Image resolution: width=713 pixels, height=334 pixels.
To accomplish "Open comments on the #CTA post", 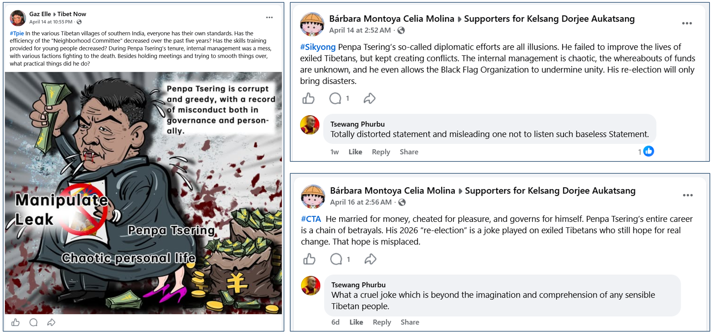I will [x=336, y=260].
